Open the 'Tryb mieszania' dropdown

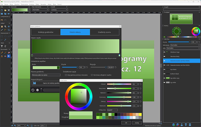(x=40, y=10)
